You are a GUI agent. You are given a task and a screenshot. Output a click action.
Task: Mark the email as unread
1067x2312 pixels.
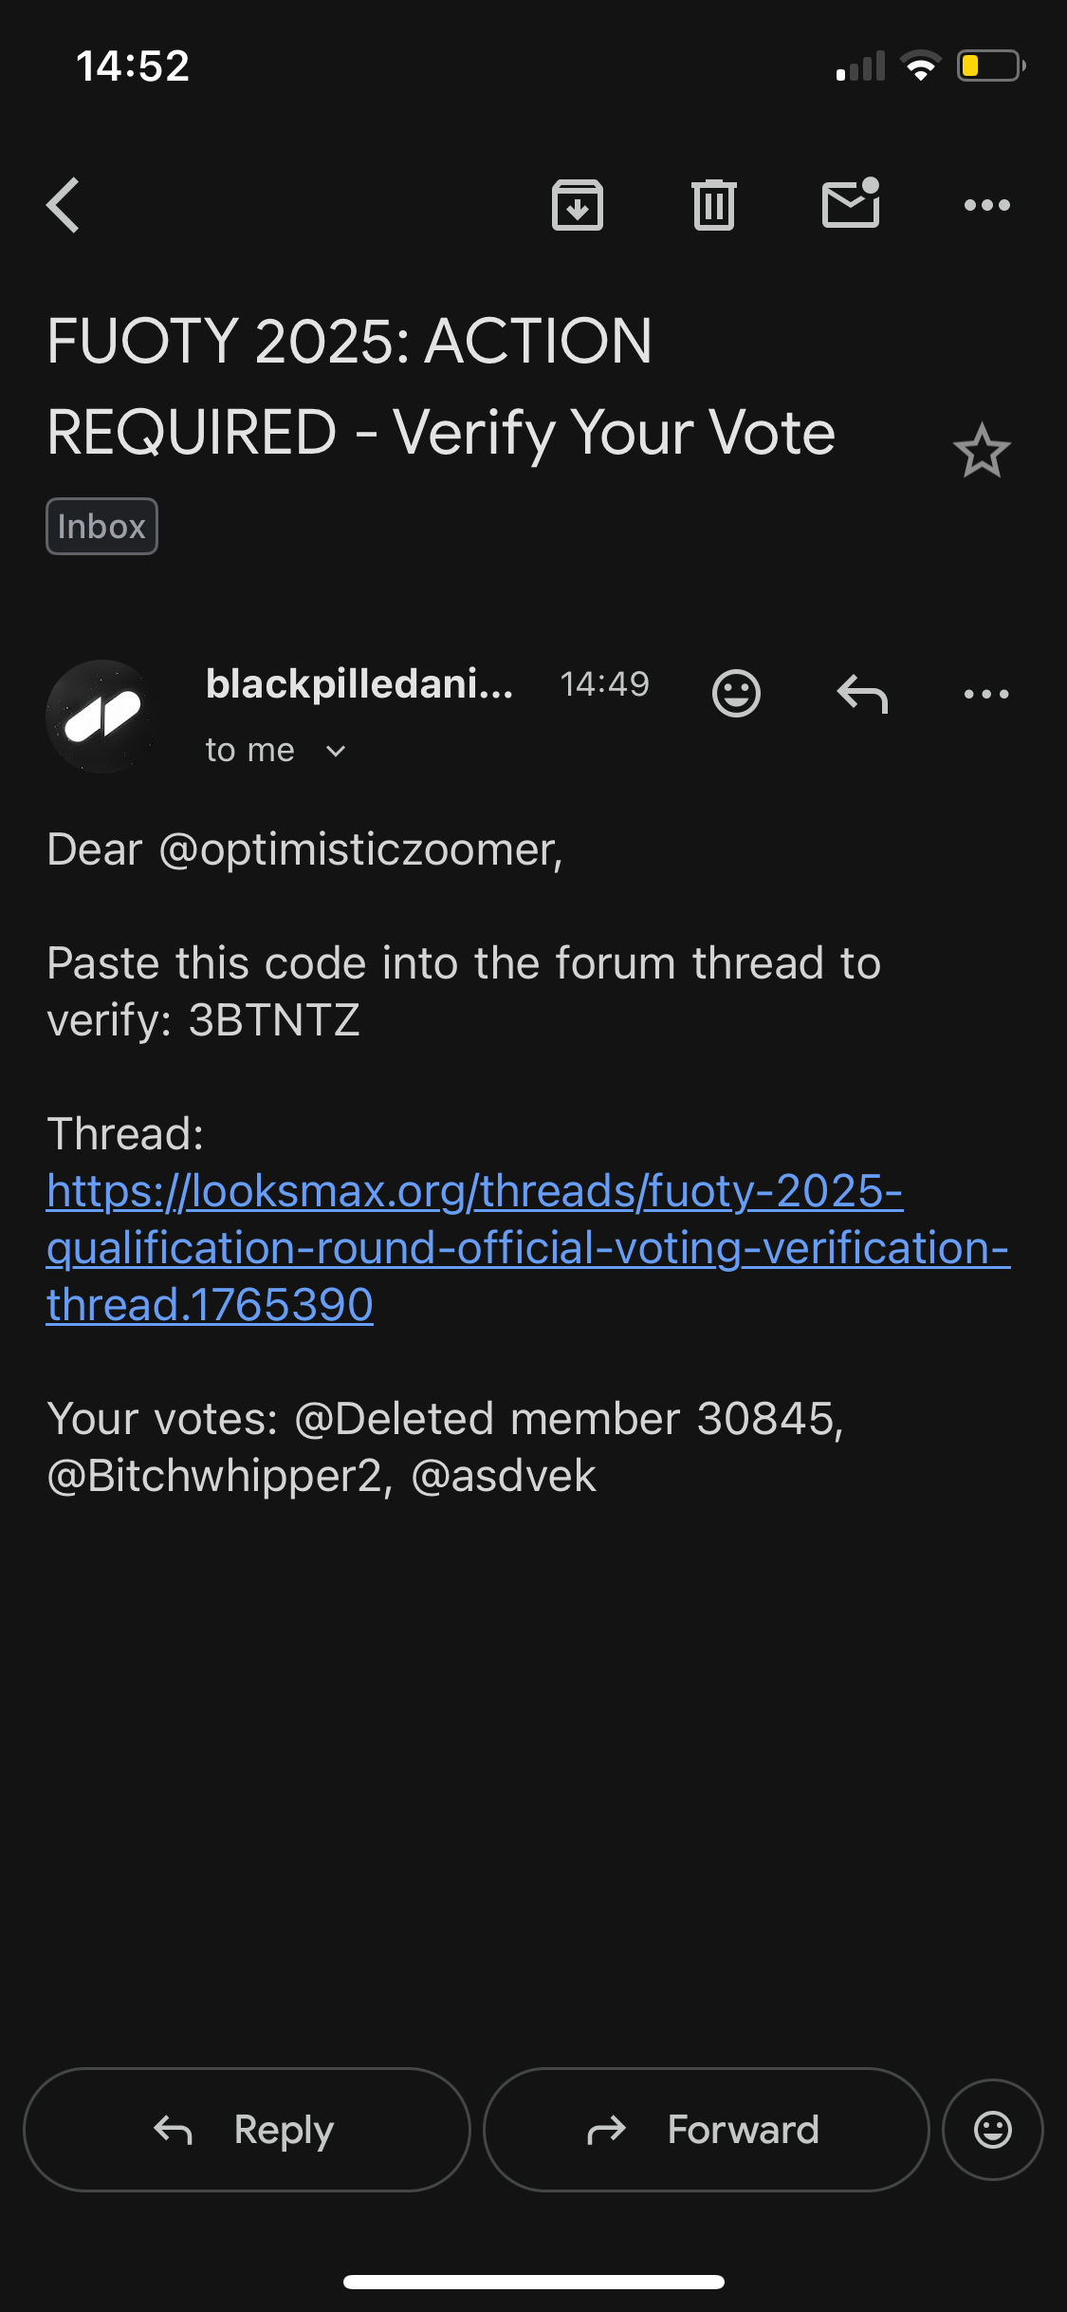click(851, 204)
